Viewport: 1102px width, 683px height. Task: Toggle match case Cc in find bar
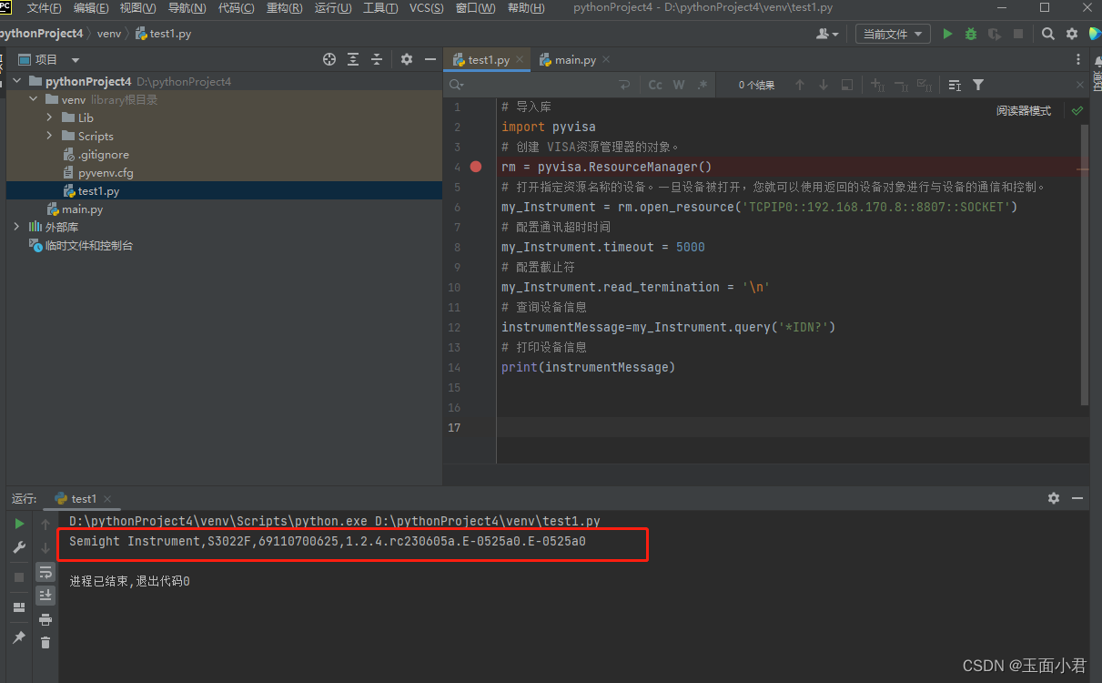pyautogui.click(x=655, y=85)
